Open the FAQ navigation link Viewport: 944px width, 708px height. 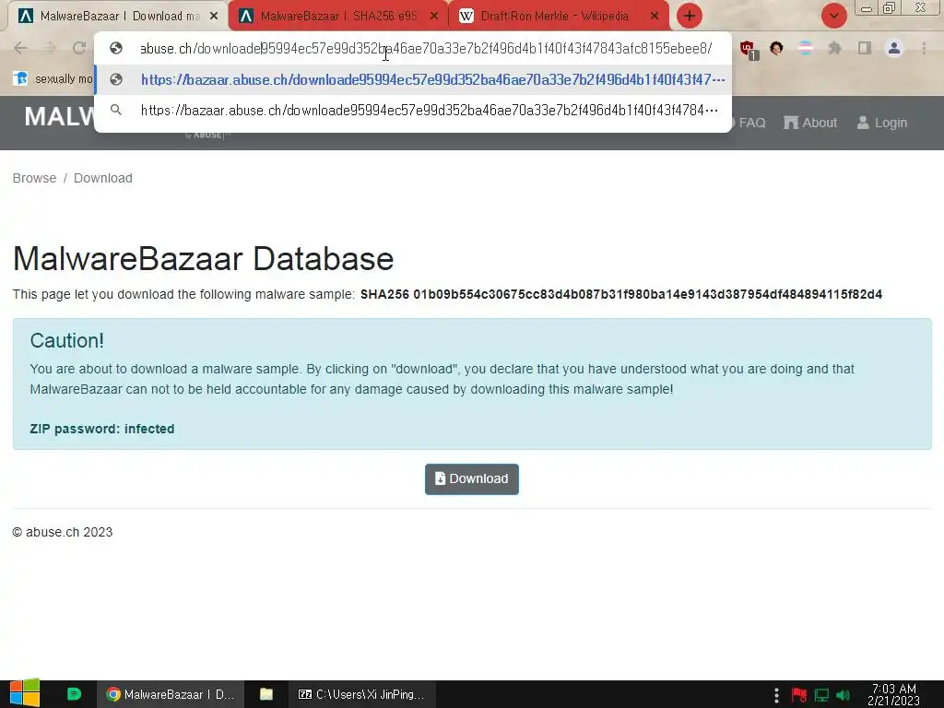coord(747,123)
